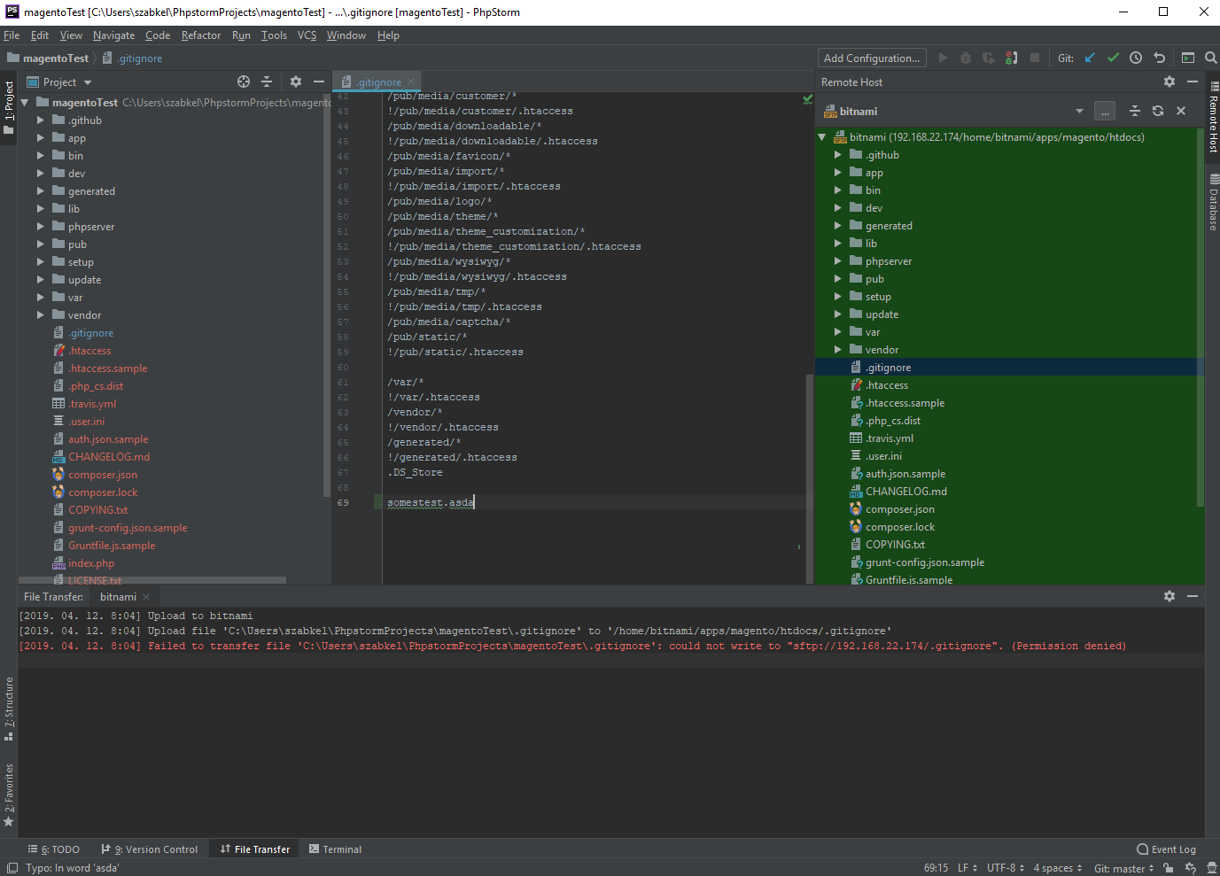1220x876 pixels.
Task: Select composer.json in Project tree
Action: click(103, 474)
